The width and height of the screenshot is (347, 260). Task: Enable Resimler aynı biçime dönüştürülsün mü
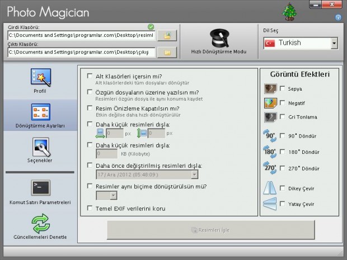click(90, 186)
